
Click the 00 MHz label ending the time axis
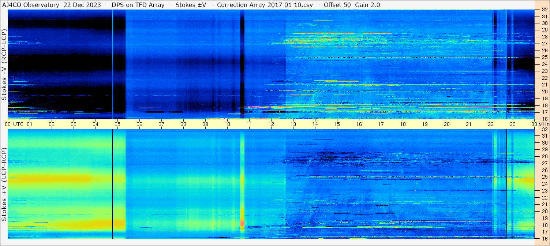point(540,124)
